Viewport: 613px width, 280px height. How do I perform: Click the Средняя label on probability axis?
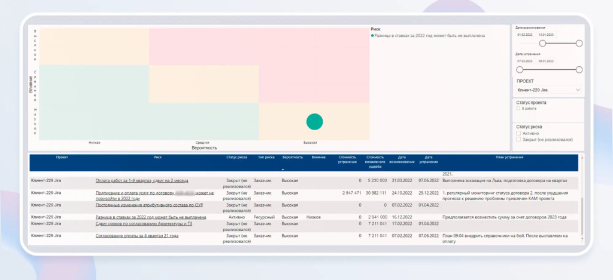coord(202,143)
